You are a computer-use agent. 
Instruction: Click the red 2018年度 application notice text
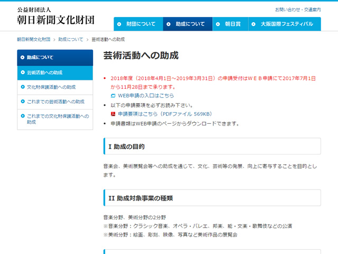click(213, 83)
